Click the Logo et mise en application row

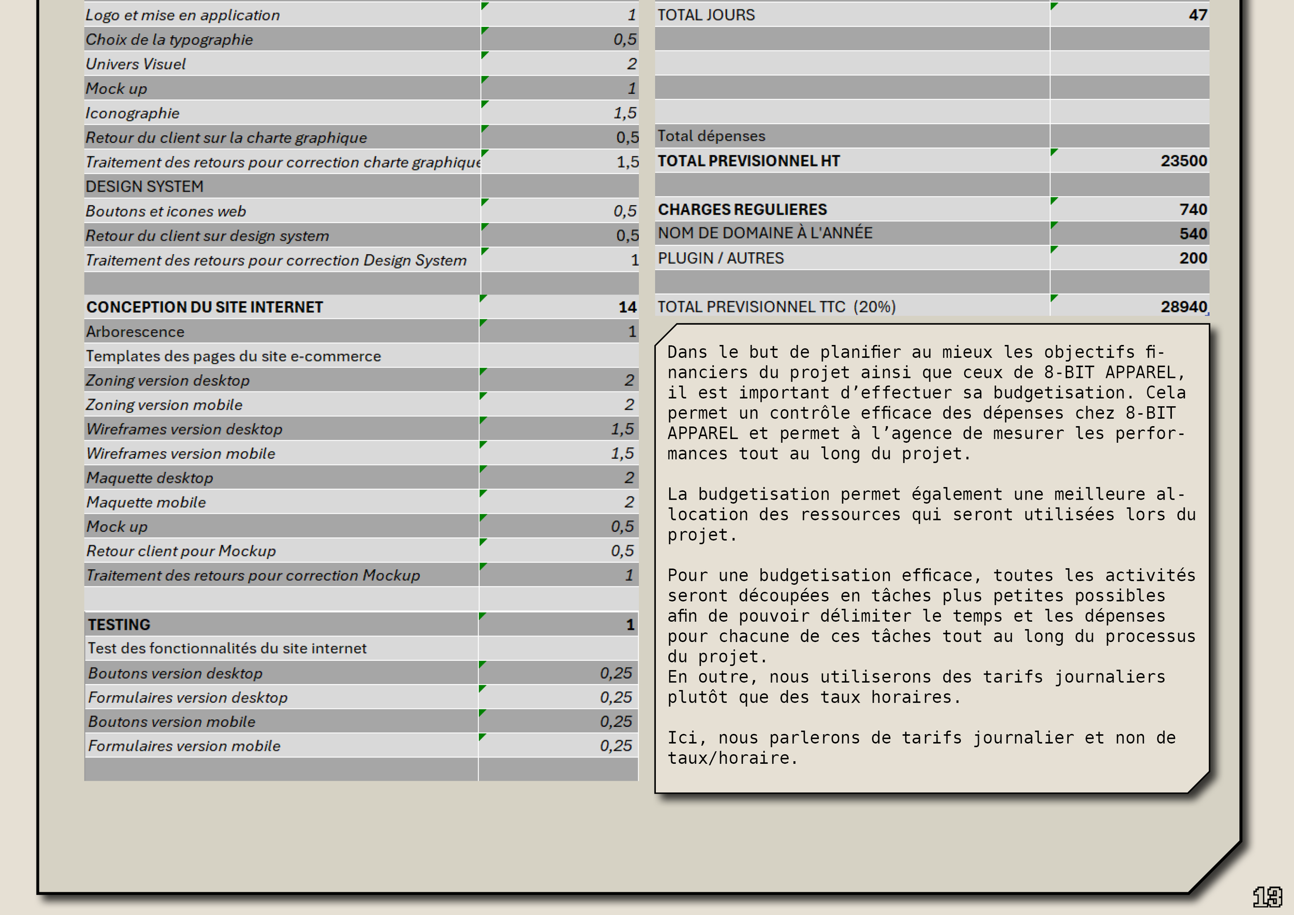click(183, 15)
